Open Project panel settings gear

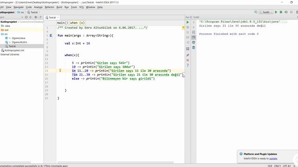(35, 17)
